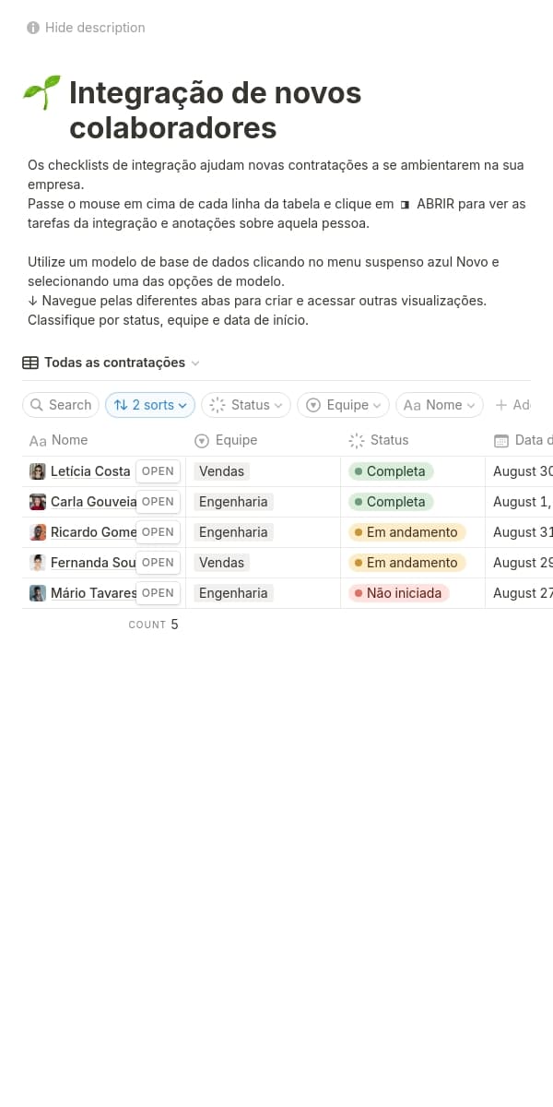Click Mário Tavares's avatar photo
553x1107 pixels.
[38, 593]
